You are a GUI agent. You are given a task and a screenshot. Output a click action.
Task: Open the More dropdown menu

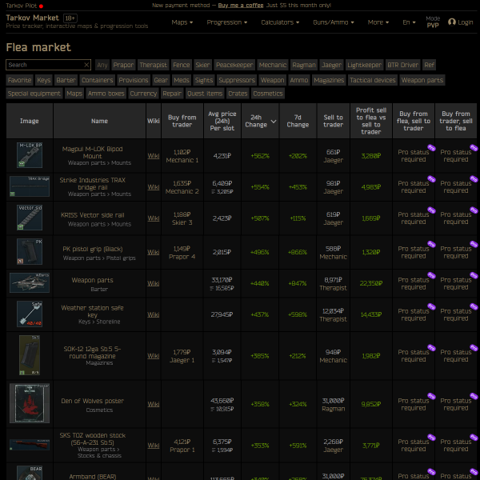(378, 22)
